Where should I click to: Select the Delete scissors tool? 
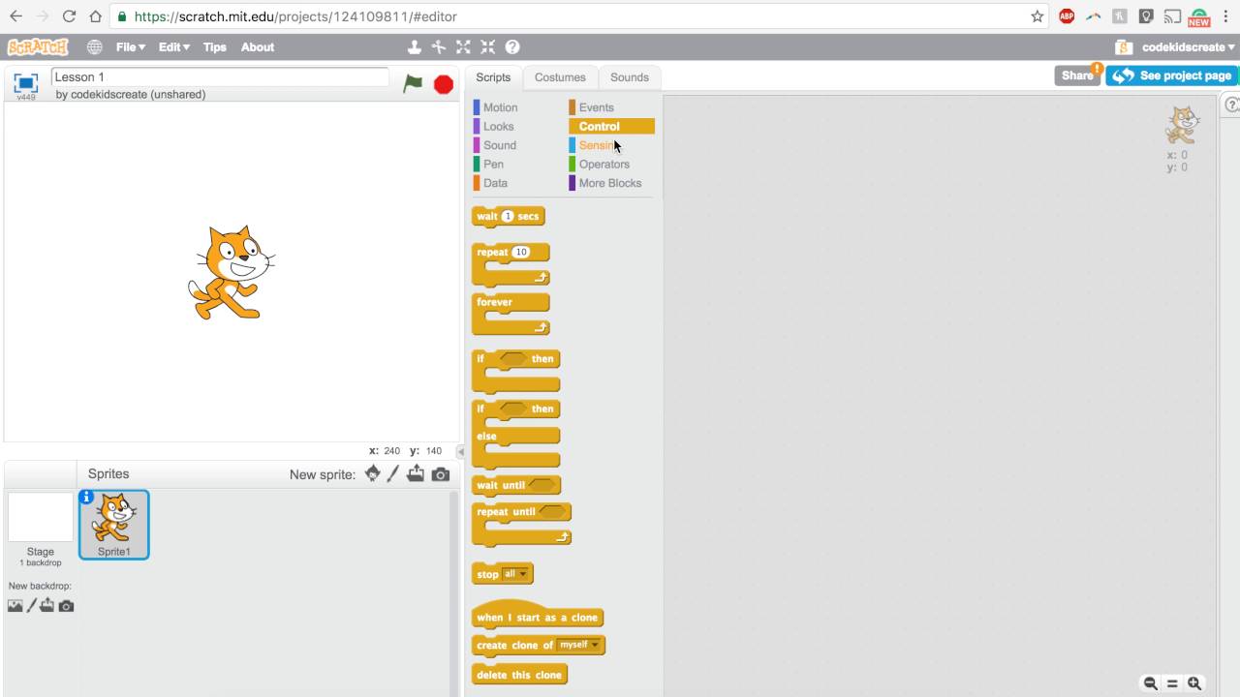click(x=439, y=46)
